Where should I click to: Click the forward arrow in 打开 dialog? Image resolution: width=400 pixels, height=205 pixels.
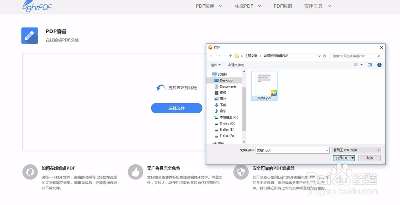pyautogui.click(x=219, y=56)
